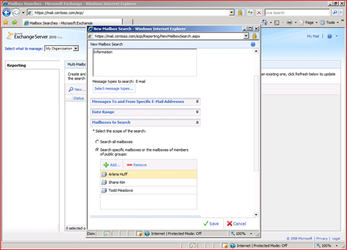Click popup status bar Internet zone globe icon
Viewport: 347px width, 250px height.
pyautogui.click(x=147, y=234)
